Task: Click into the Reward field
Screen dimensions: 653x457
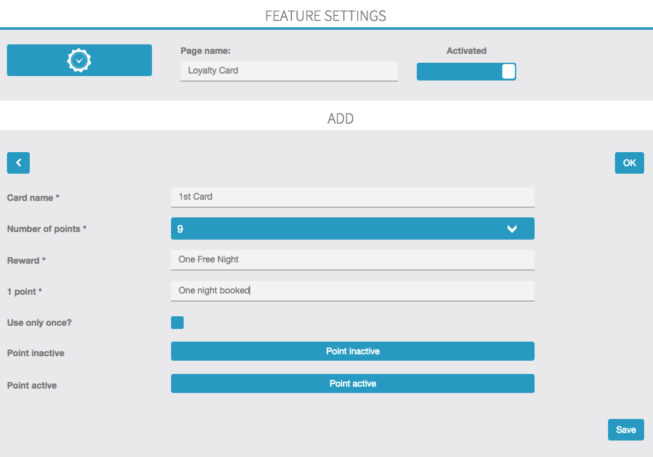Action: [352, 259]
